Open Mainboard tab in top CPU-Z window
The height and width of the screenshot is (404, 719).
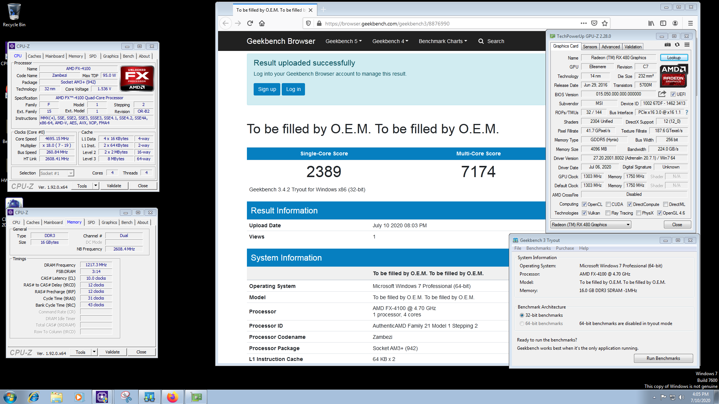tap(55, 56)
